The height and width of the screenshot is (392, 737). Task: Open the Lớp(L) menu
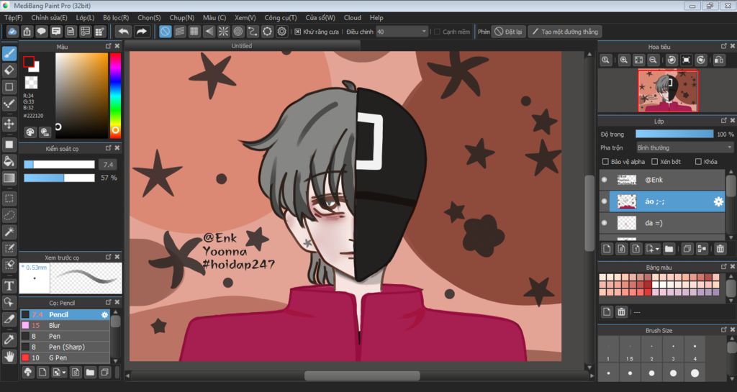[x=85, y=17]
